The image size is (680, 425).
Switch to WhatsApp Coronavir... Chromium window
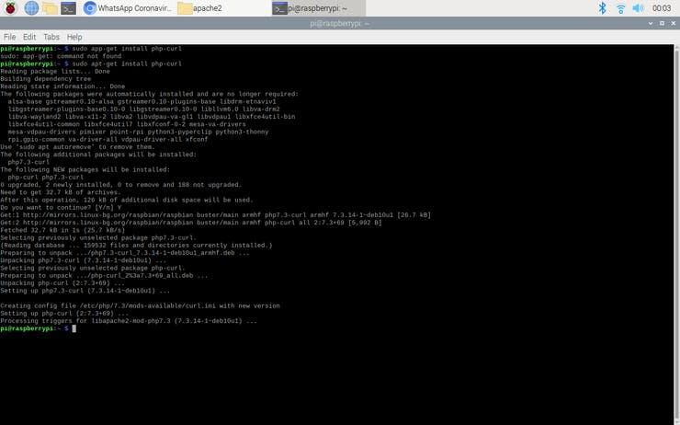coord(128,7)
